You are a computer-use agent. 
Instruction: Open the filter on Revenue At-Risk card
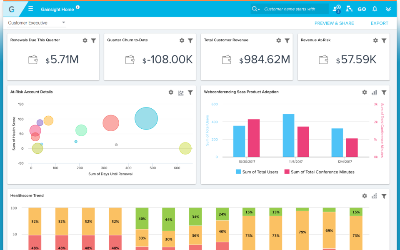coord(384,40)
